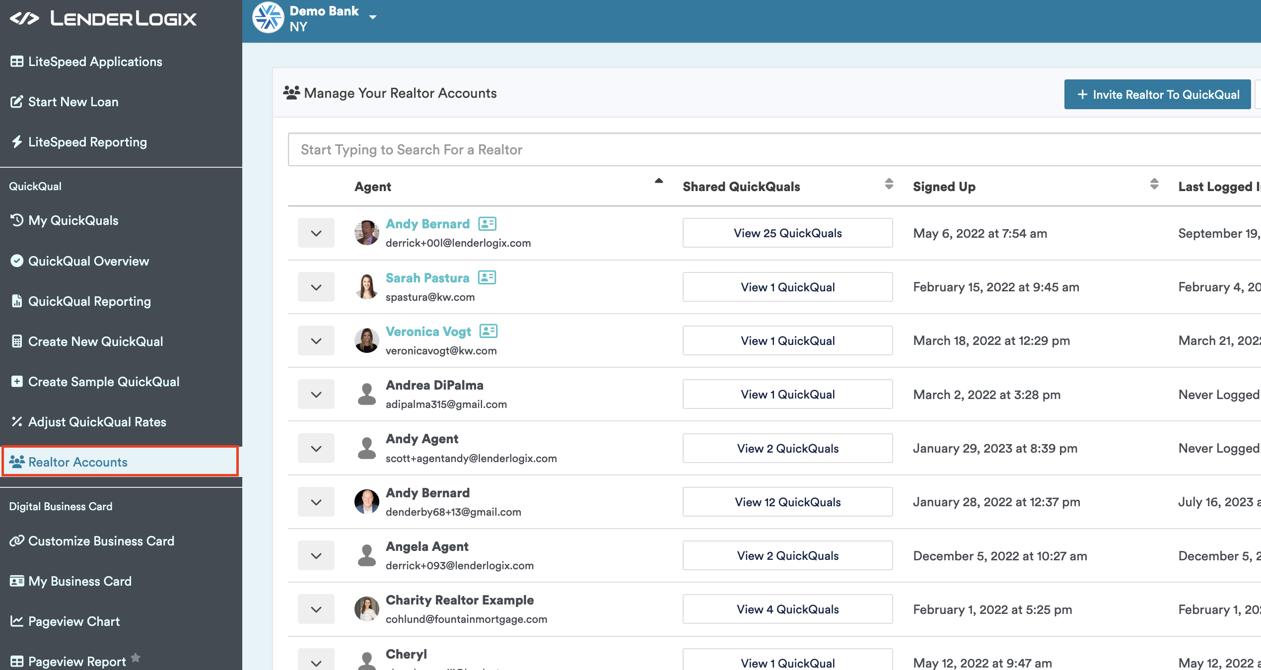The width and height of the screenshot is (1261, 670).
Task: Click Invite Realtor To QuickQual button
Action: coord(1157,94)
